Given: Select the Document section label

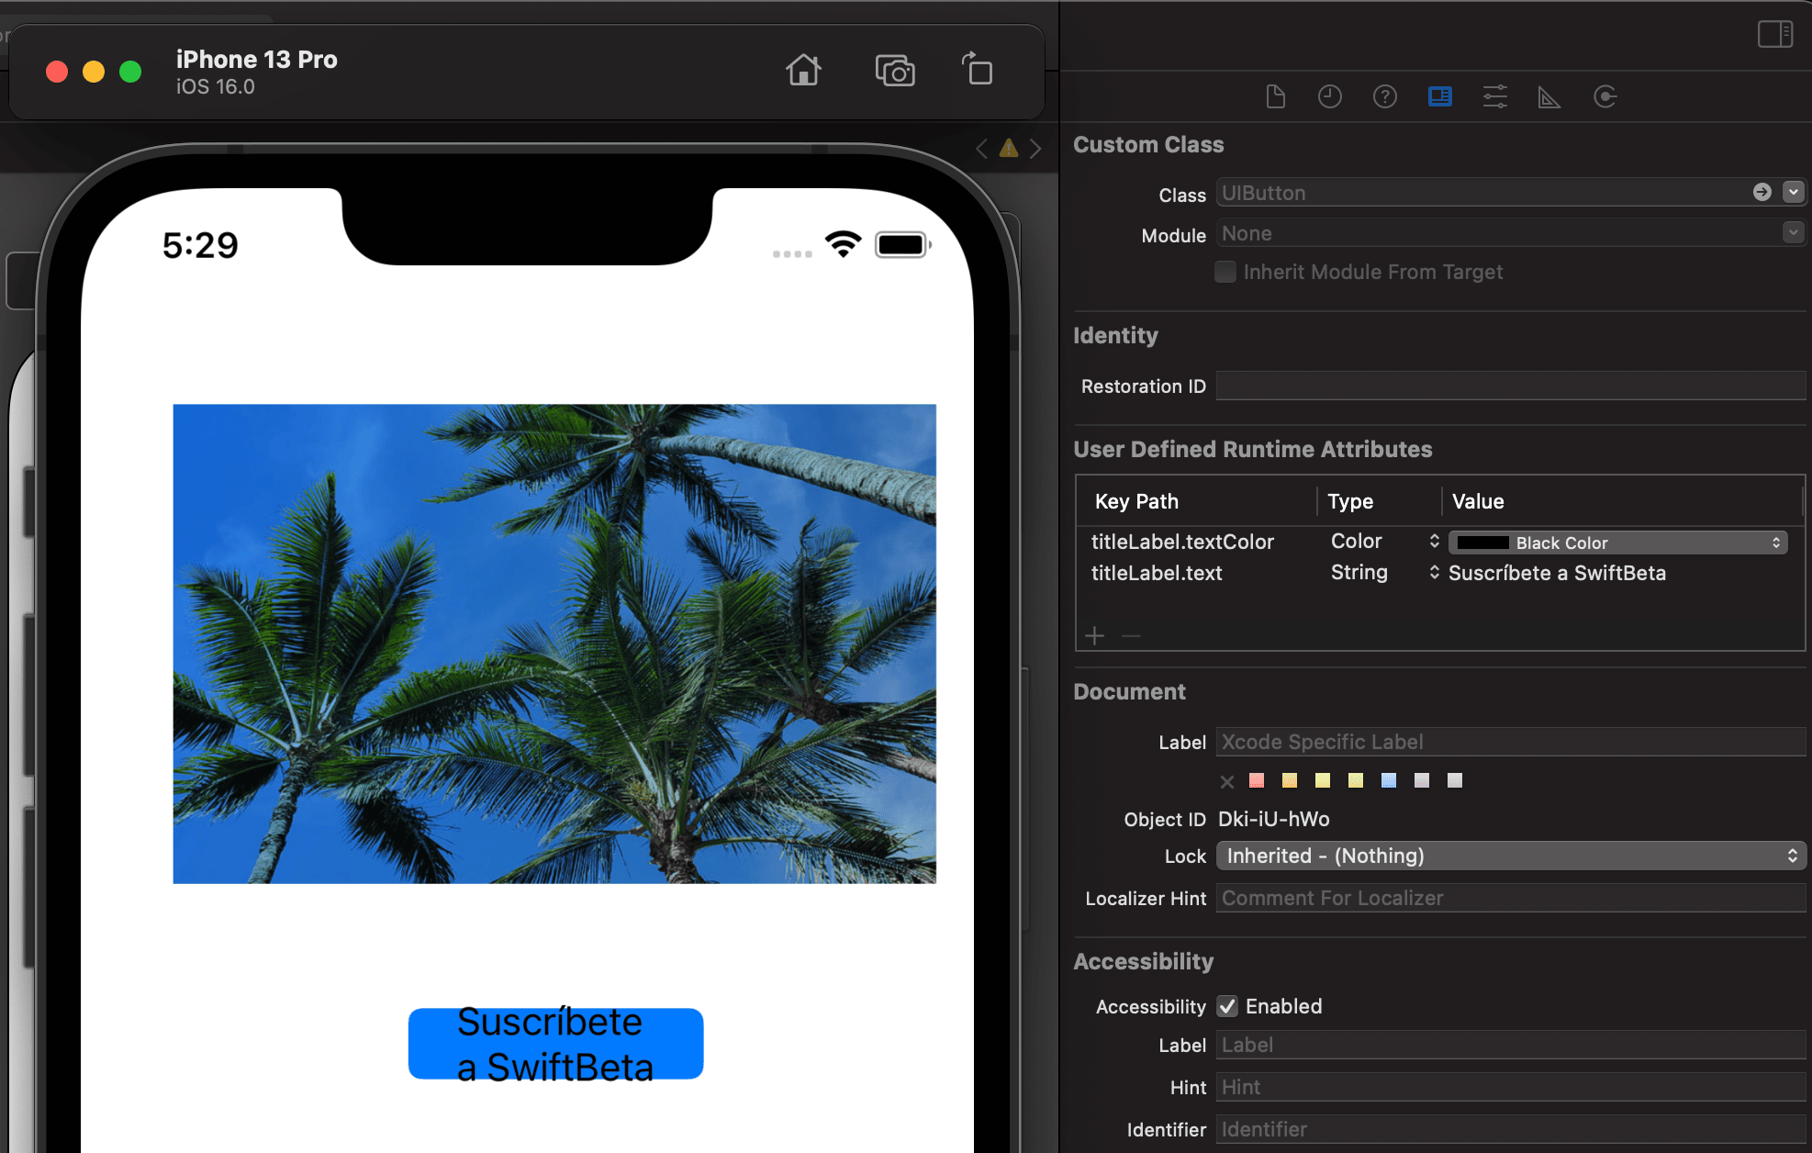Looking at the screenshot, I should [x=1131, y=689].
